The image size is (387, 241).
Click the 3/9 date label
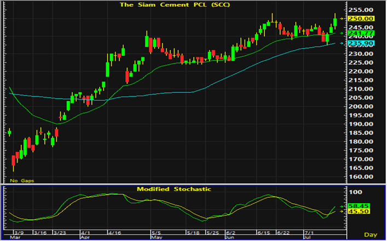coord(19,233)
